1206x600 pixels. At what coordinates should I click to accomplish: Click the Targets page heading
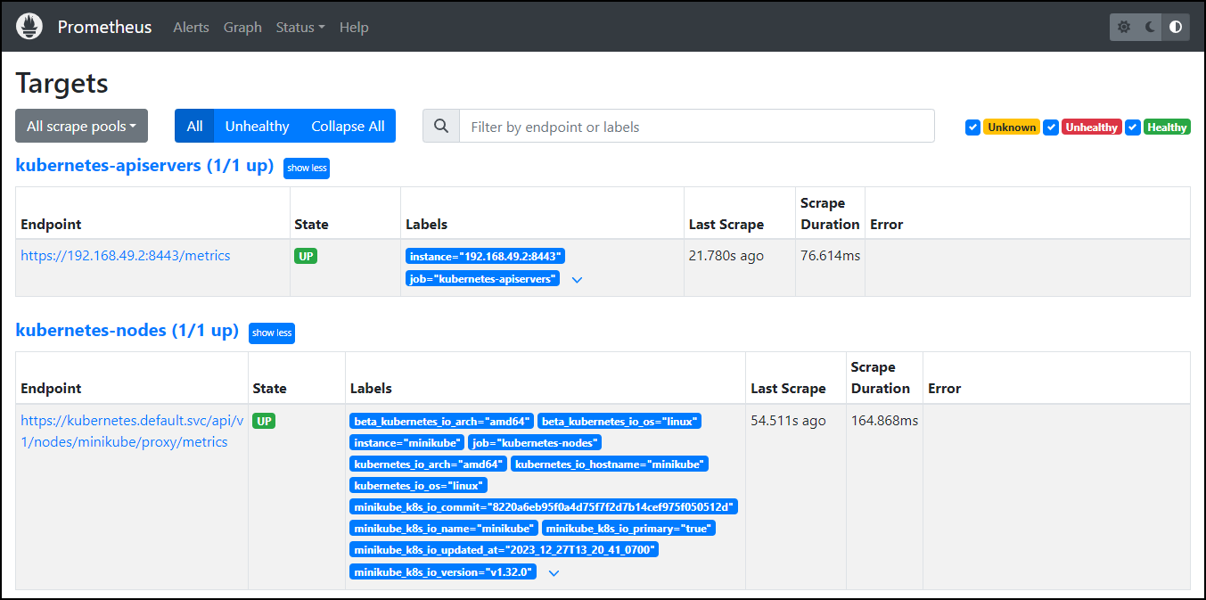62,83
